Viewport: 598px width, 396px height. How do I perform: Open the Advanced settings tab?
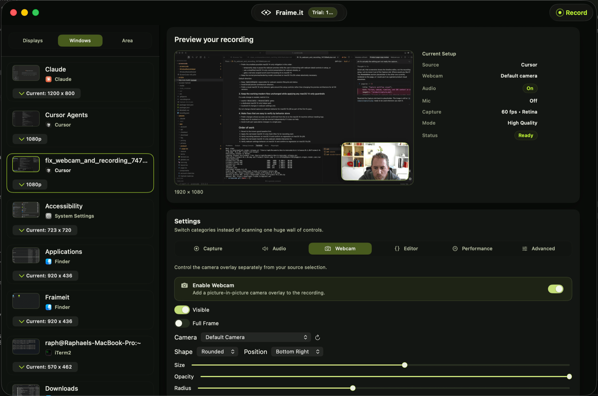tap(538, 249)
